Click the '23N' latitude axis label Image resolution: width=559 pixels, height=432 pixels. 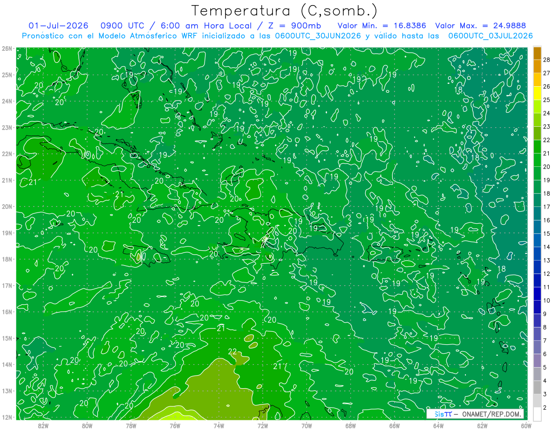[7, 127]
